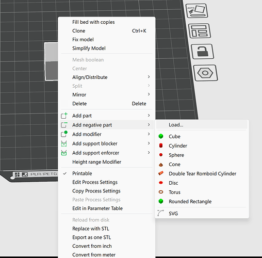The image size is (262, 258).
Task: Click the green Cube shape icon
Action: point(161,136)
